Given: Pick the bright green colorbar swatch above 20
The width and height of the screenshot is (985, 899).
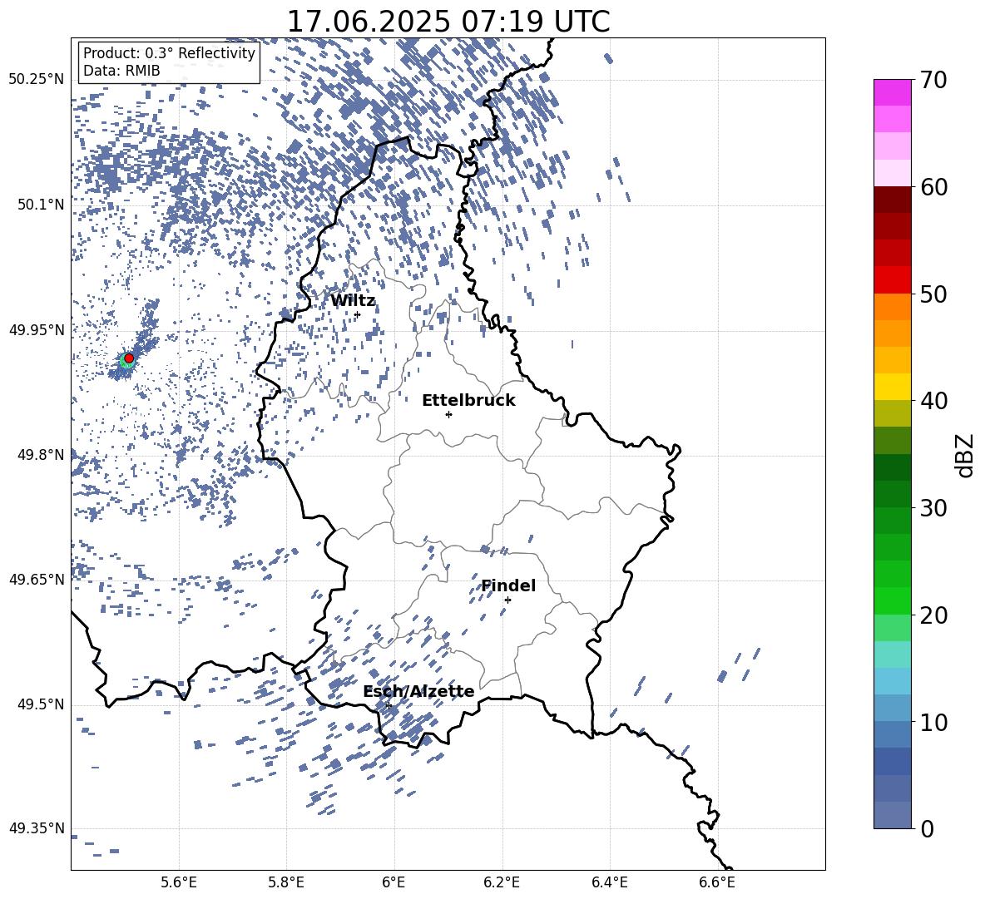Looking at the screenshot, I should [893, 600].
